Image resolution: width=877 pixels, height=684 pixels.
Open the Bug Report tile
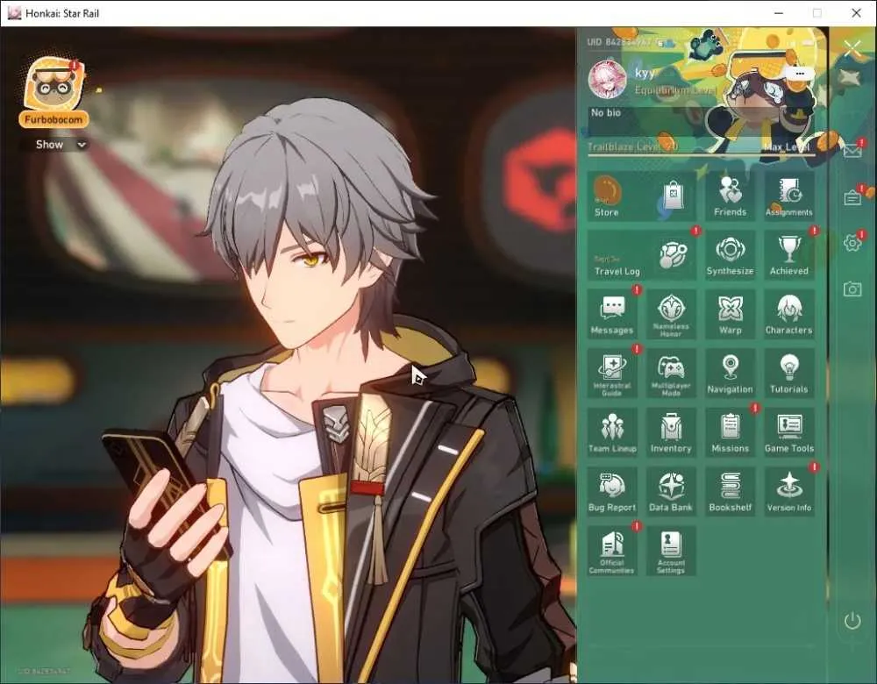[x=612, y=492]
